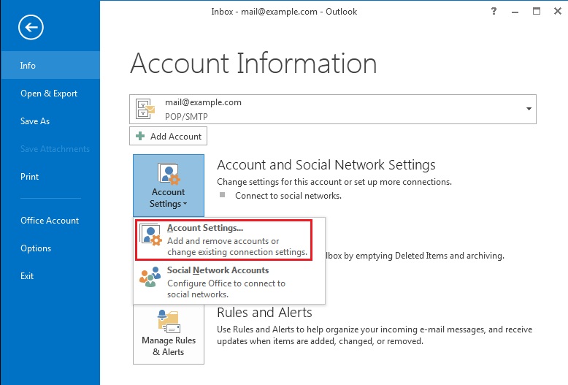This screenshot has width=568, height=385.
Task: Minimize the Outlook window
Action: [515, 12]
